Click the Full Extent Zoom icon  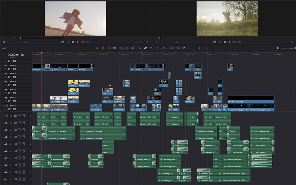click(x=172, y=48)
